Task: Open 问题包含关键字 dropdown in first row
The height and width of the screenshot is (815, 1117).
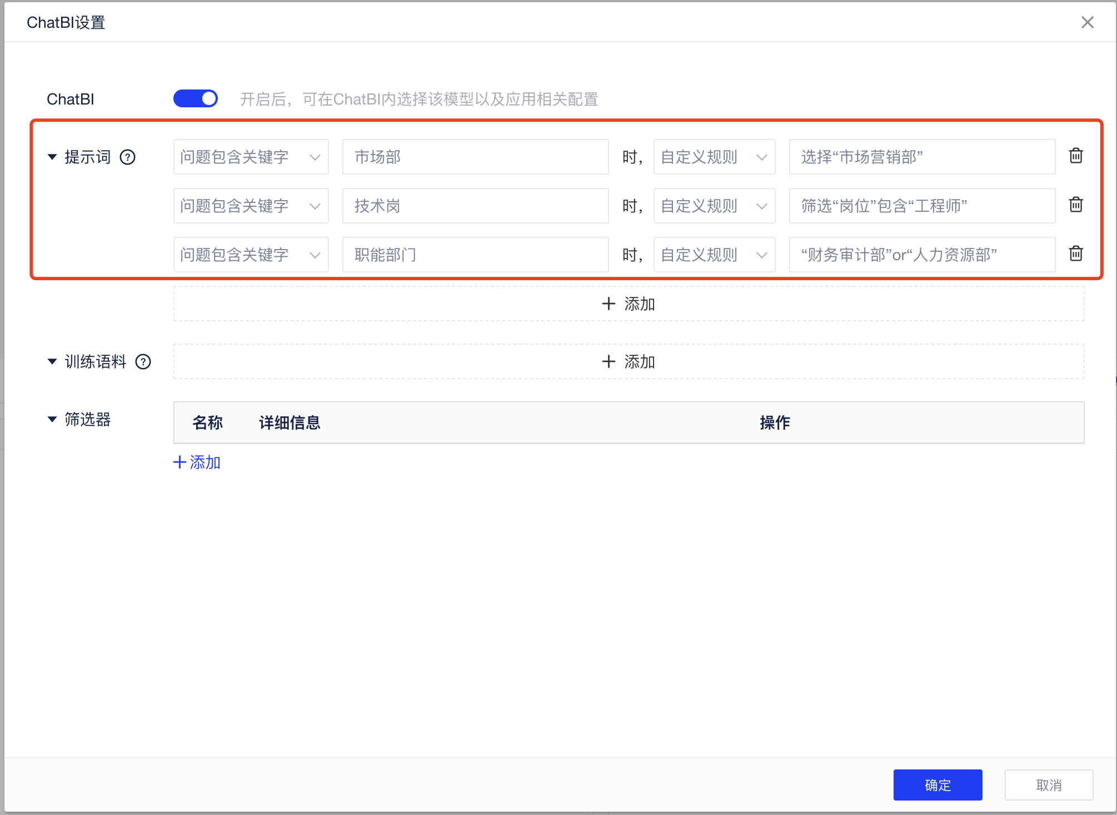Action: [251, 157]
